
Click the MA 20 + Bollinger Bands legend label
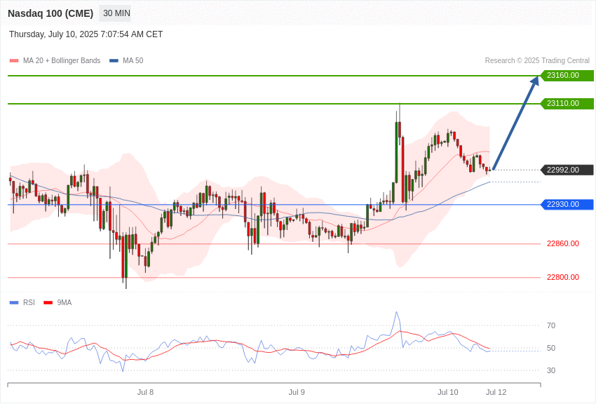62,61
